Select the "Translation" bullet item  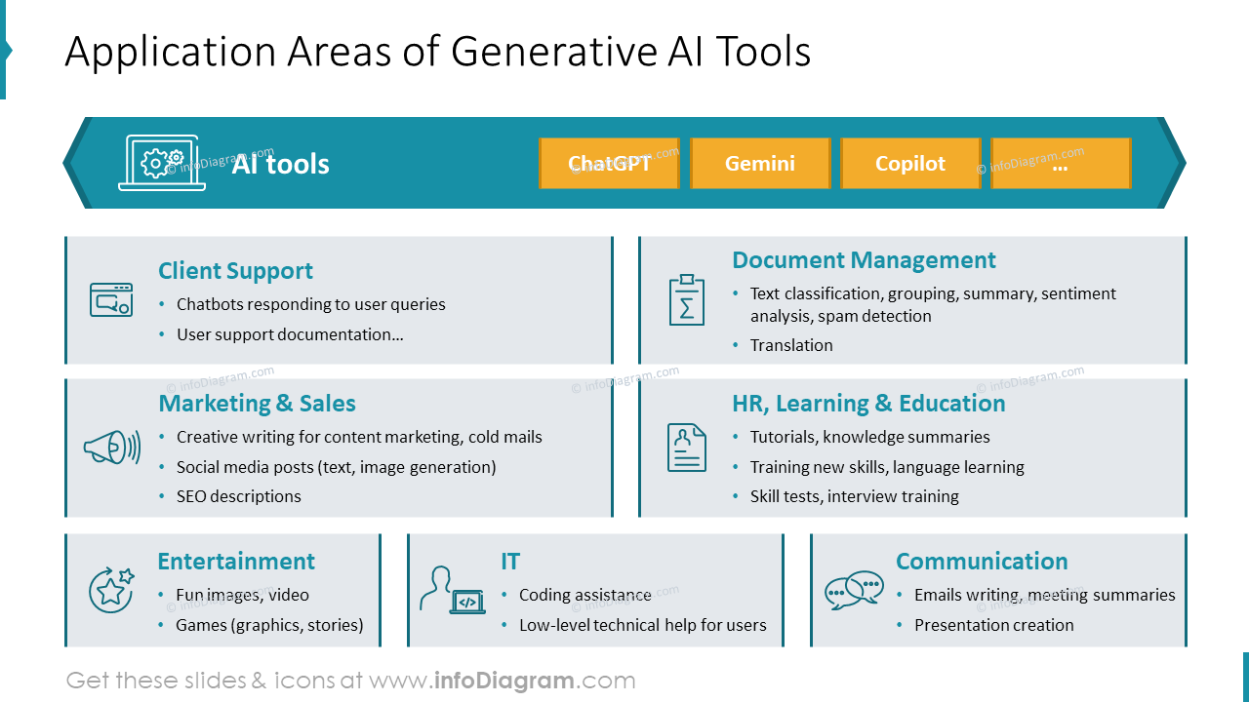click(791, 345)
